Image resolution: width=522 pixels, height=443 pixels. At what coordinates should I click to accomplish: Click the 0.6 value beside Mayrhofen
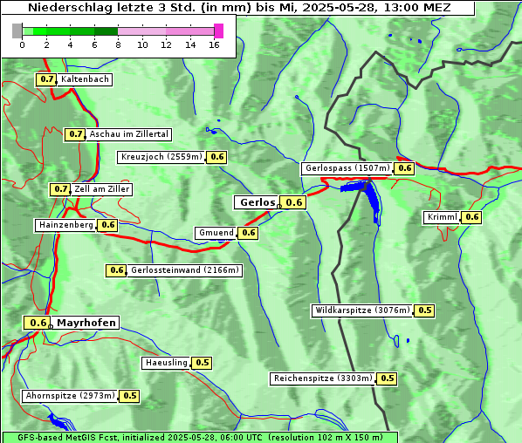[38, 323]
